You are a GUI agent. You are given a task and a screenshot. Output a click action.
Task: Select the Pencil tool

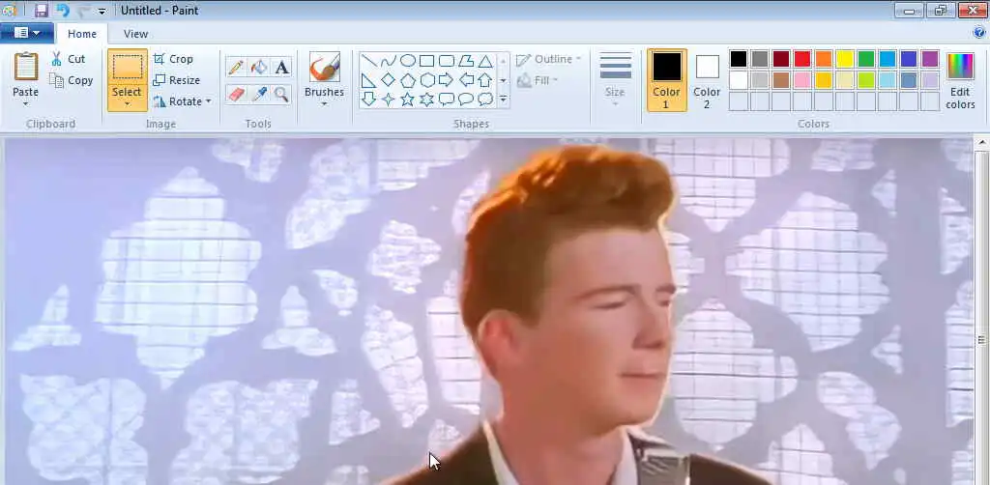click(x=237, y=67)
